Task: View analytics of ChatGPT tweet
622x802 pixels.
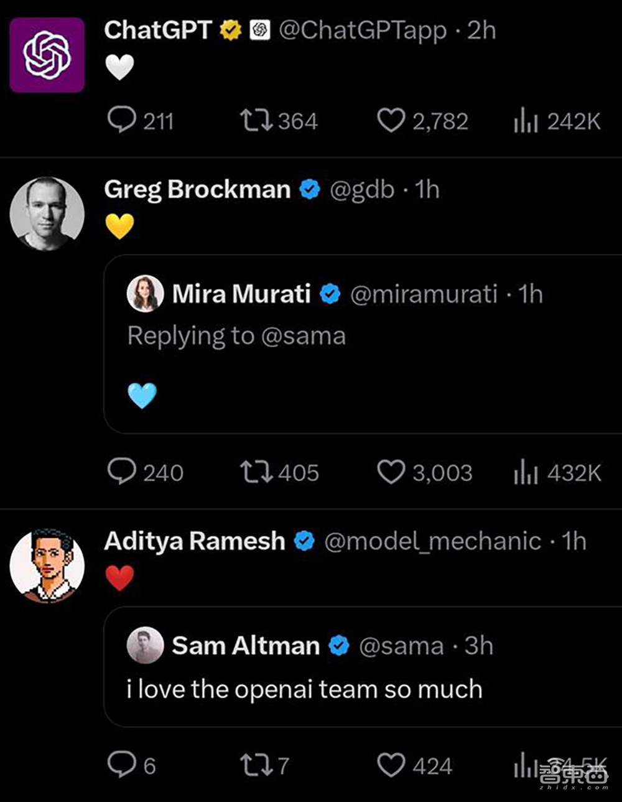Action: click(x=526, y=121)
